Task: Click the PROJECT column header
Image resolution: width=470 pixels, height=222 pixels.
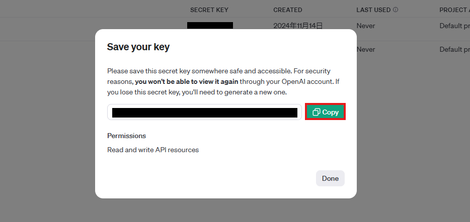Action: pos(454,10)
